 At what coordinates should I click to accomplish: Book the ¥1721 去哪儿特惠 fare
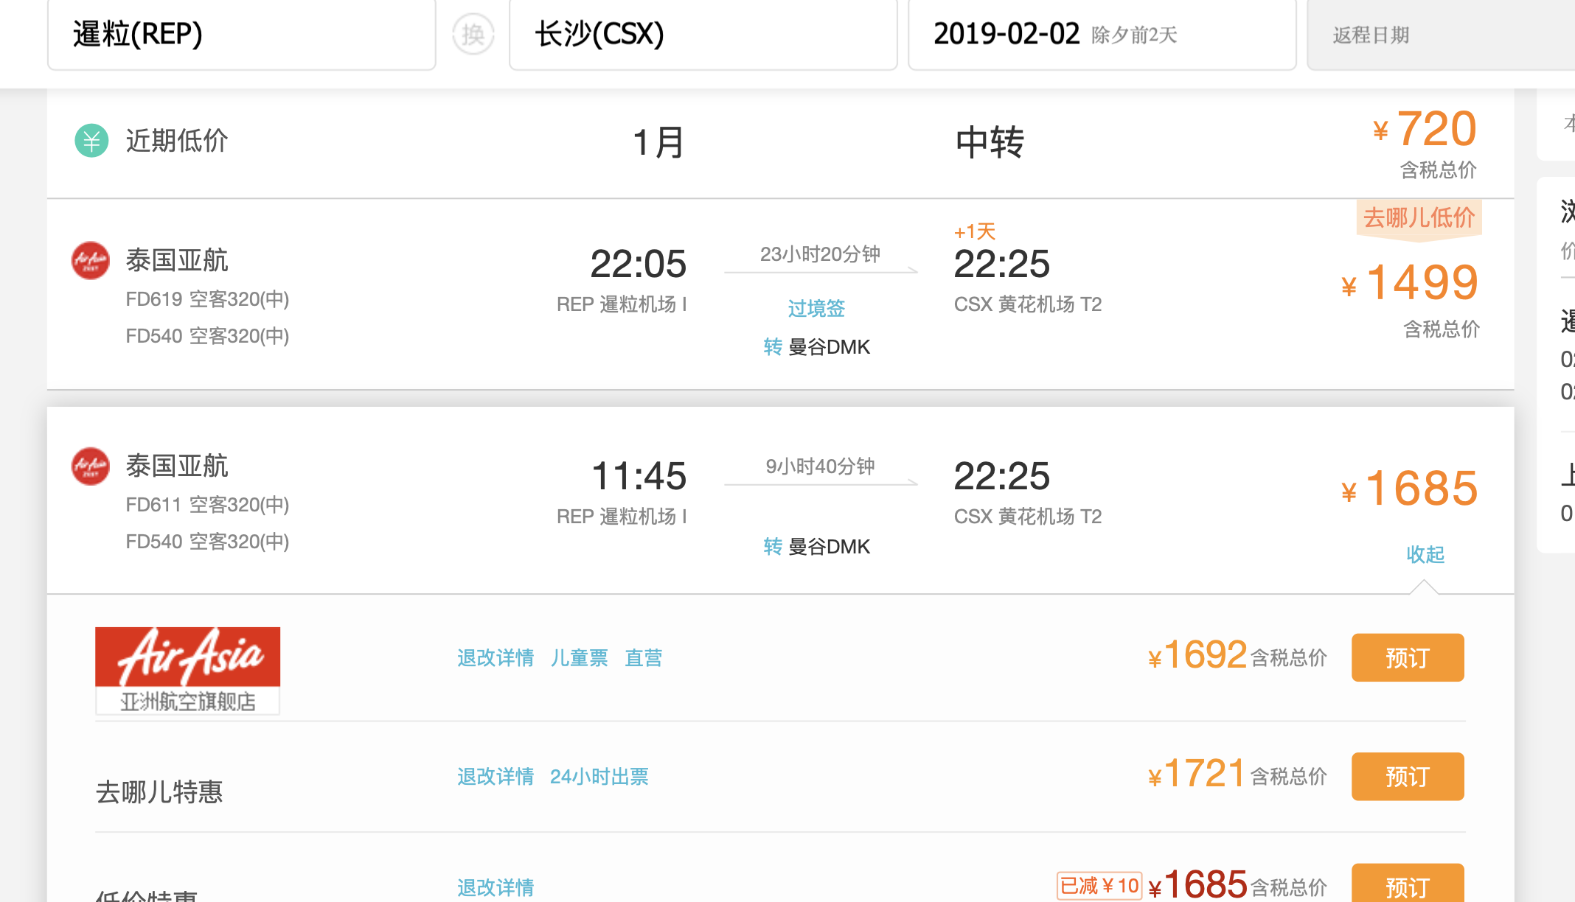(1407, 776)
